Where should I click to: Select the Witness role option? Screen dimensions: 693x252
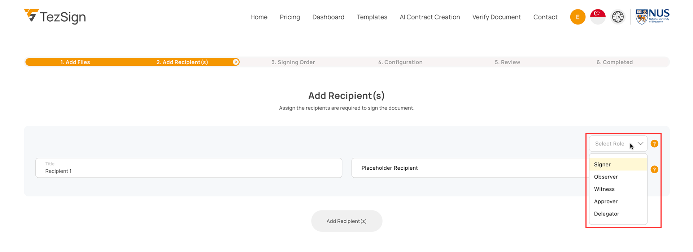[604, 189]
